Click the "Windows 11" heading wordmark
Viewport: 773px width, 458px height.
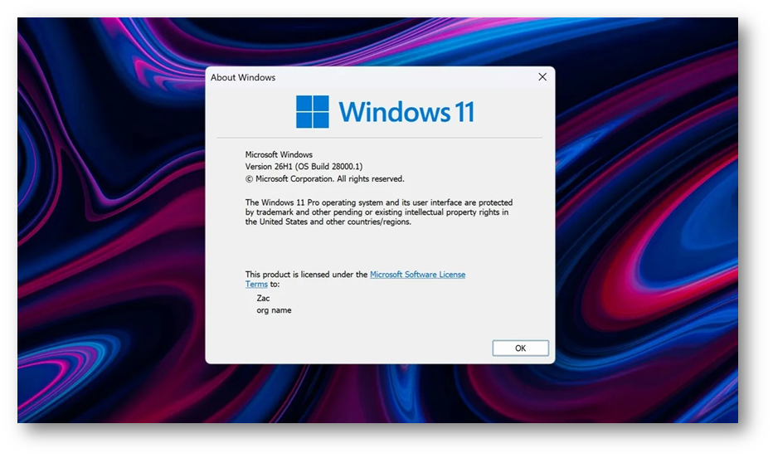click(406, 112)
